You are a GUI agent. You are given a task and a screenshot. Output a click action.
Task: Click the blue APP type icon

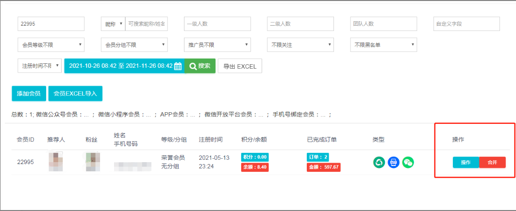click(x=393, y=163)
